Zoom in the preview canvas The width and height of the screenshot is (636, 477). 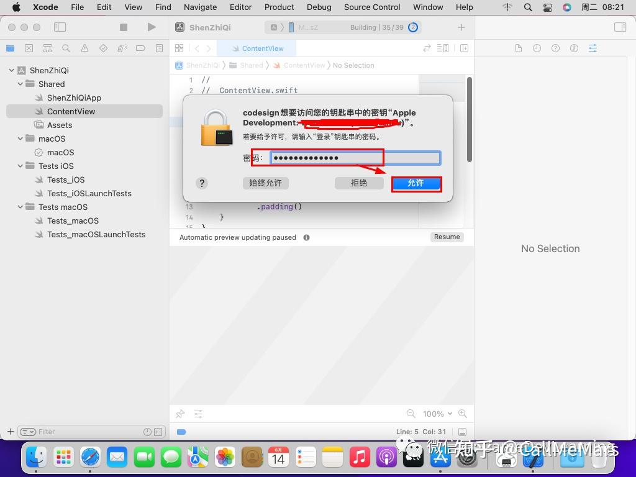[462, 414]
